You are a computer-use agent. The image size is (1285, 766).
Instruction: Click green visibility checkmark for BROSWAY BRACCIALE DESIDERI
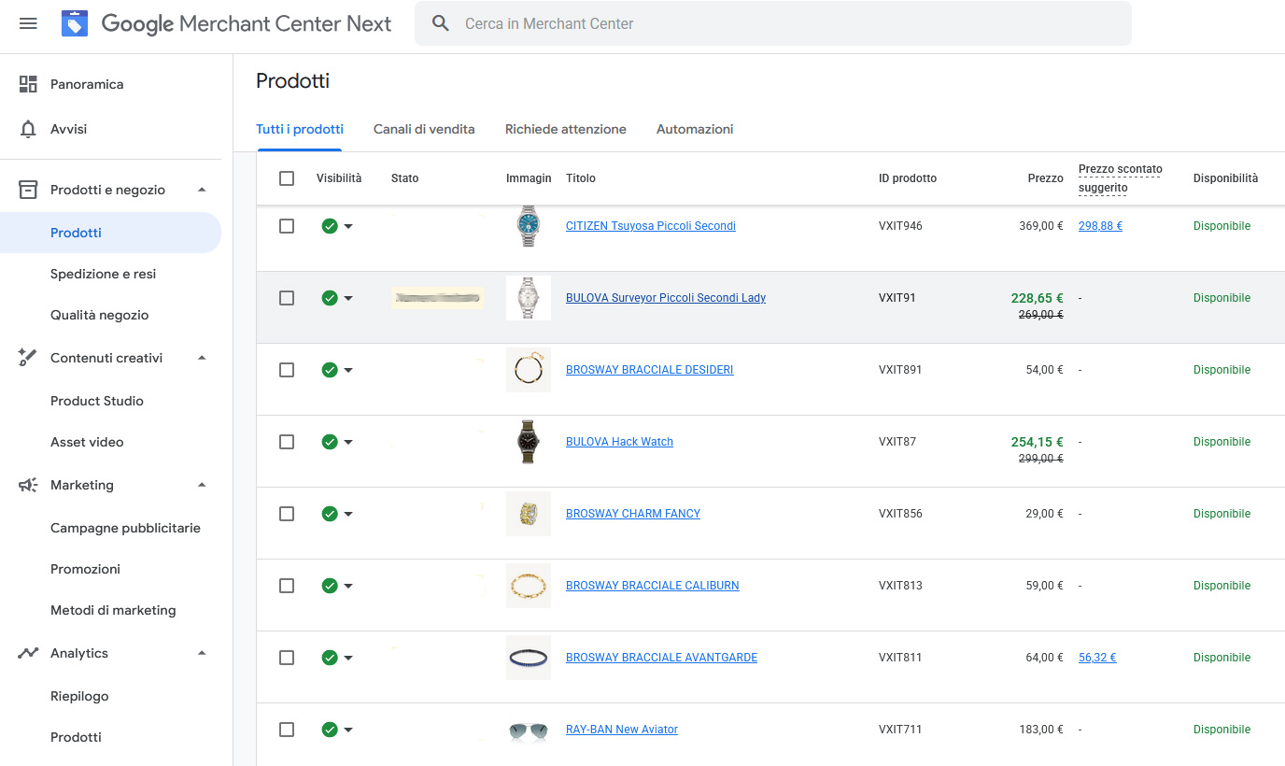[x=330, y=370]
